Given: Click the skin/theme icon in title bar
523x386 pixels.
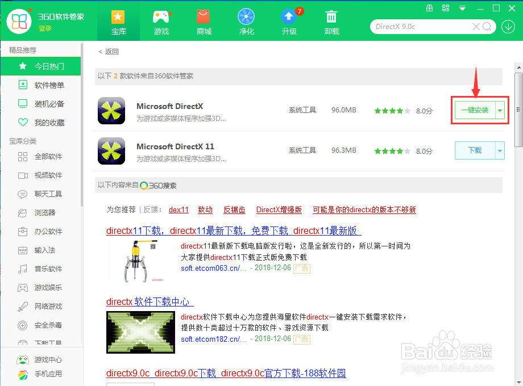Looking at the screenshot, I should tap(446, 9).
